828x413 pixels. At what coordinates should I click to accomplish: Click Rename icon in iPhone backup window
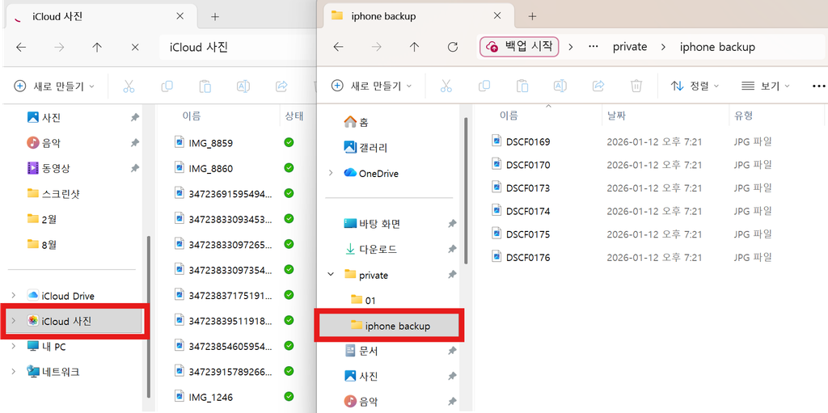(560, 86)
